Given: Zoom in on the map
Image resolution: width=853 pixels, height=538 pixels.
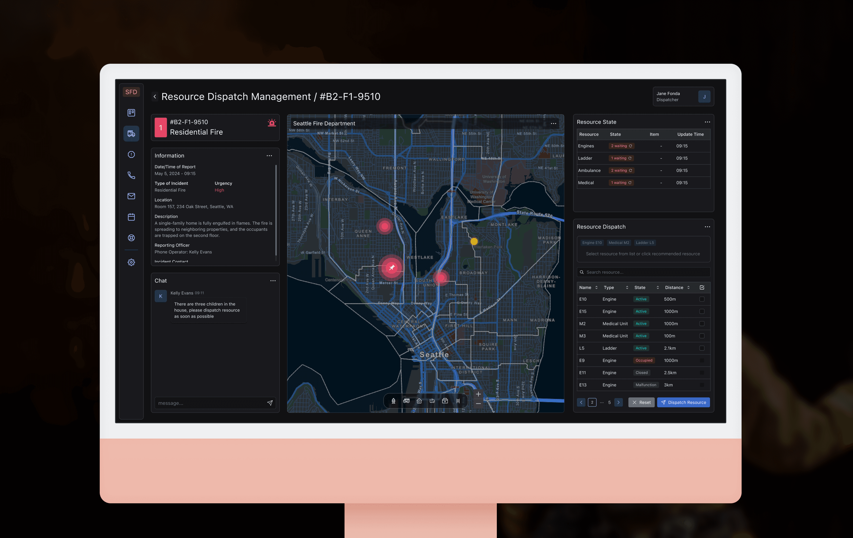Looking at the screenshot, I should [478, 394].
